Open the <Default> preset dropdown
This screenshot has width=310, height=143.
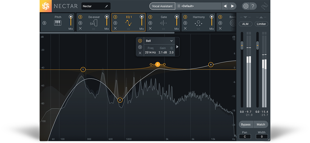click(199, 6)
